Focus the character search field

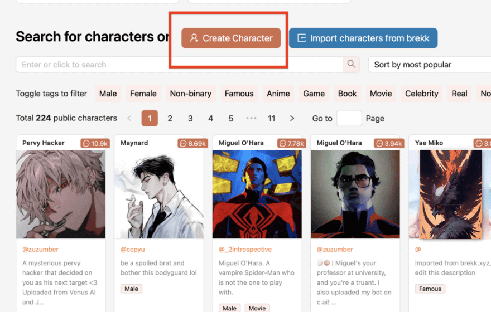[x=180, y=65]
